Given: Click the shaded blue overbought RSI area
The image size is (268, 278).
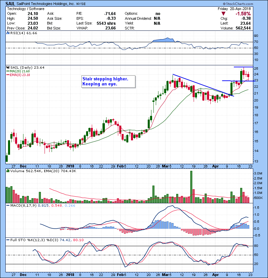Looking at the screenshot, I should pyautogui.click(x=163, y=40).
